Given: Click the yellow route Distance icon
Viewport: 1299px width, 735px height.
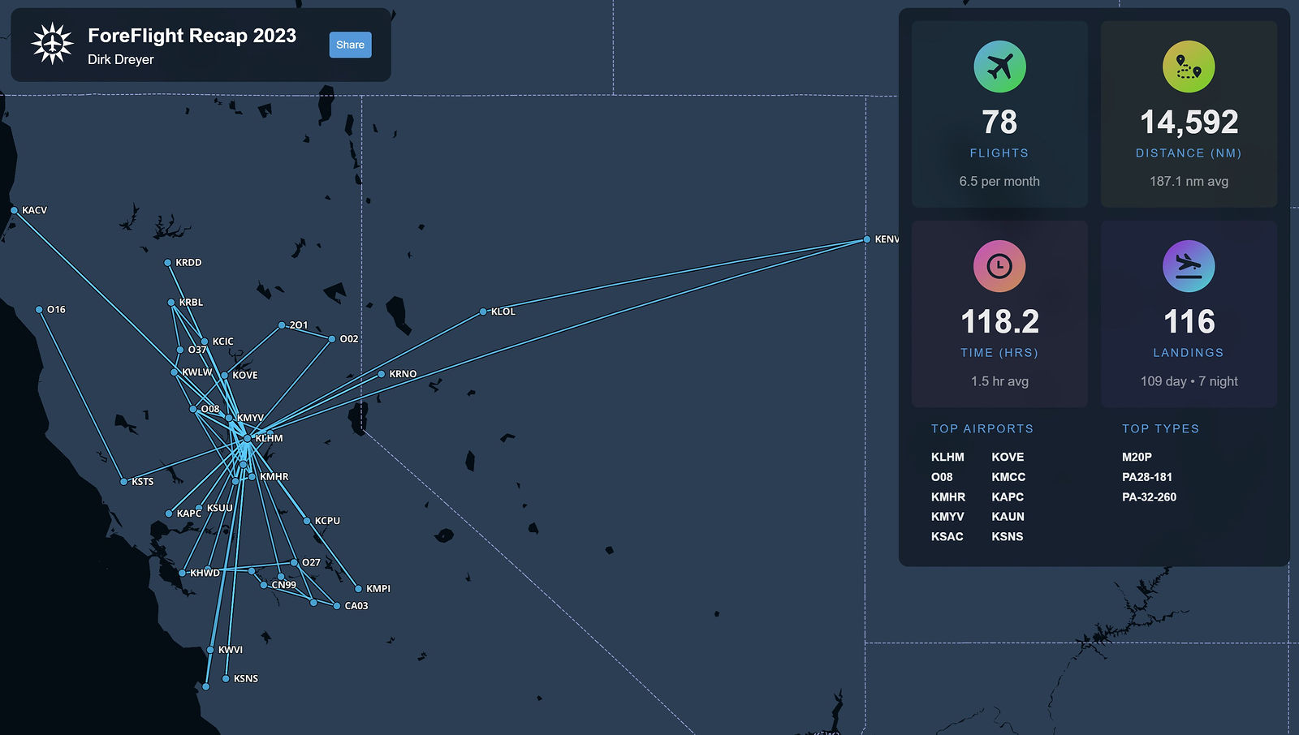Looking at the screenshot, I should point(1189,67).
